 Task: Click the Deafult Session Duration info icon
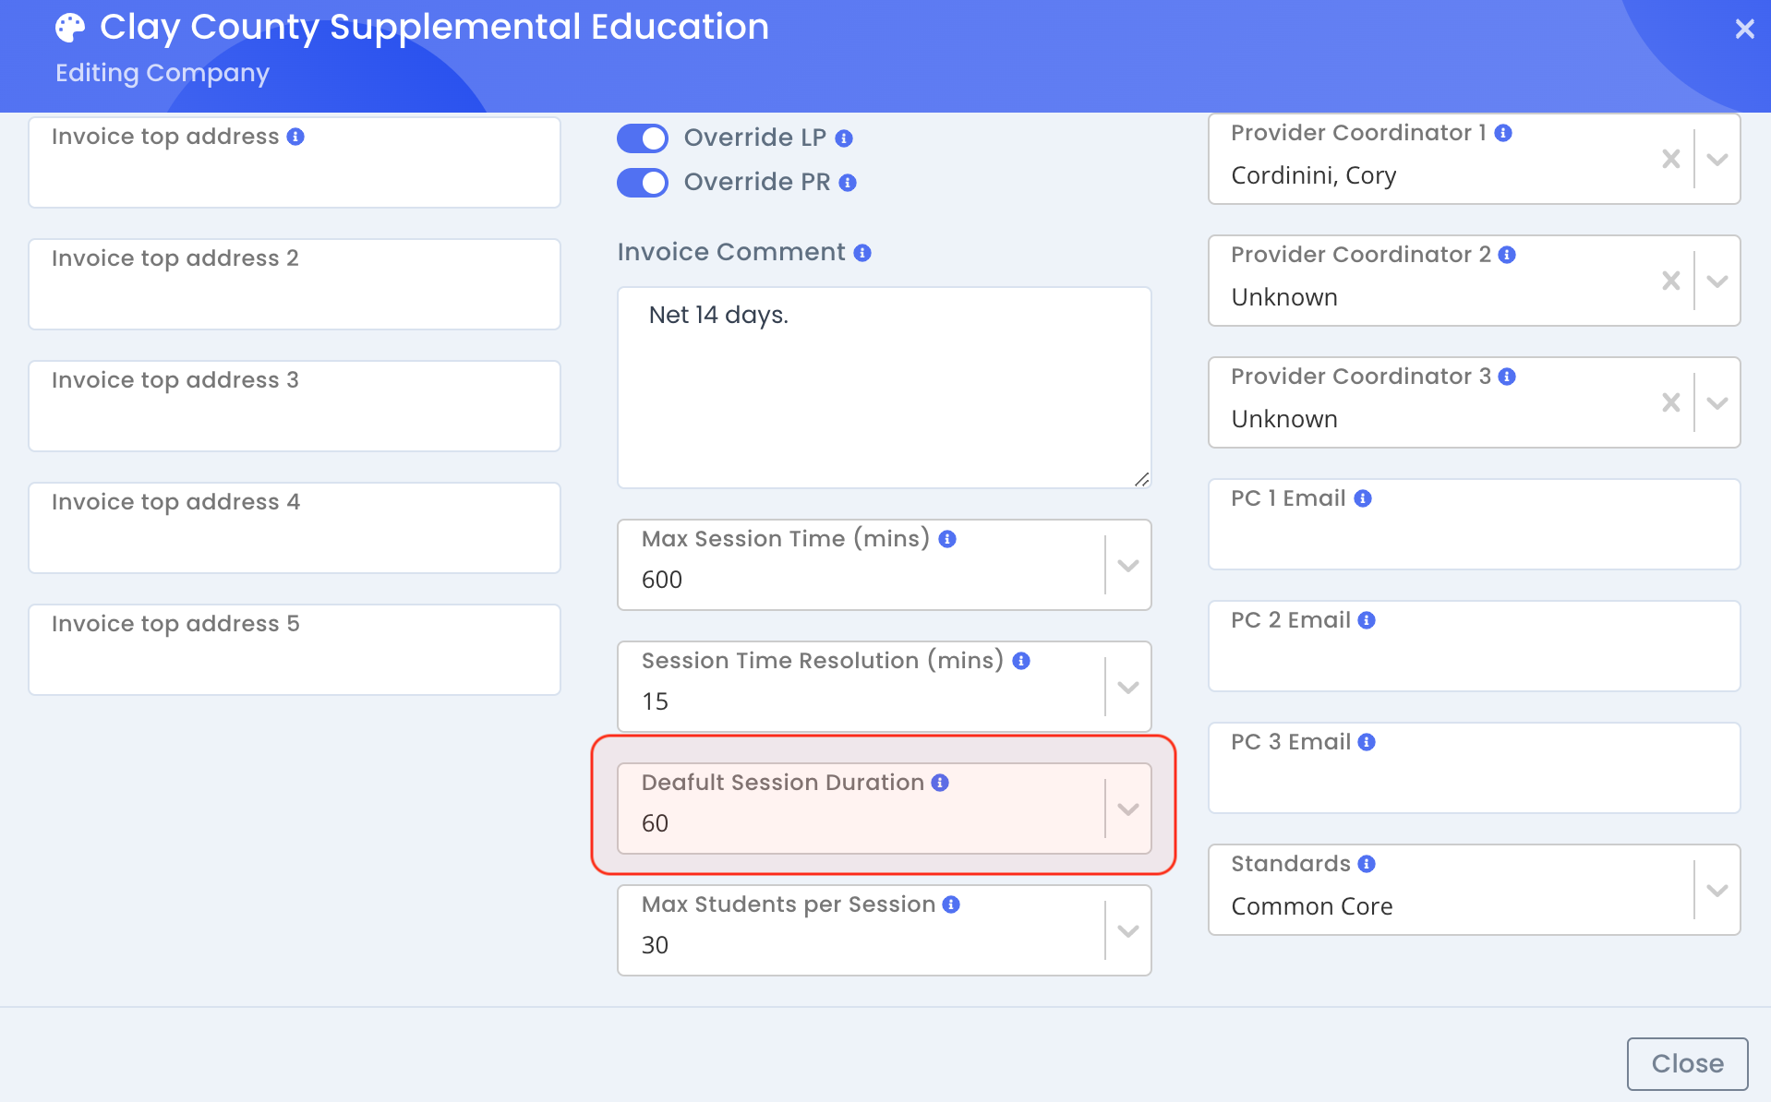click(x=940, y=783)
